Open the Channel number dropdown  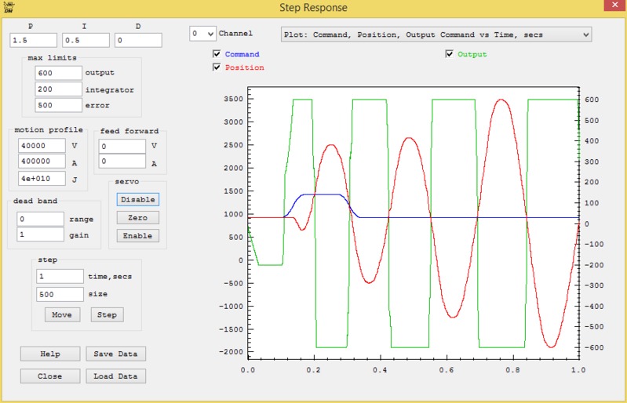tap(203, 34)
